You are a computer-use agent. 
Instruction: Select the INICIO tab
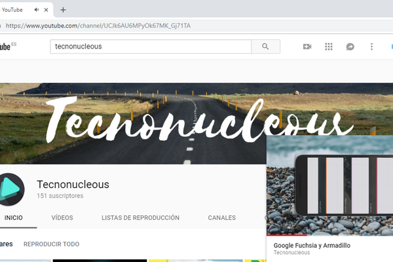14,217
